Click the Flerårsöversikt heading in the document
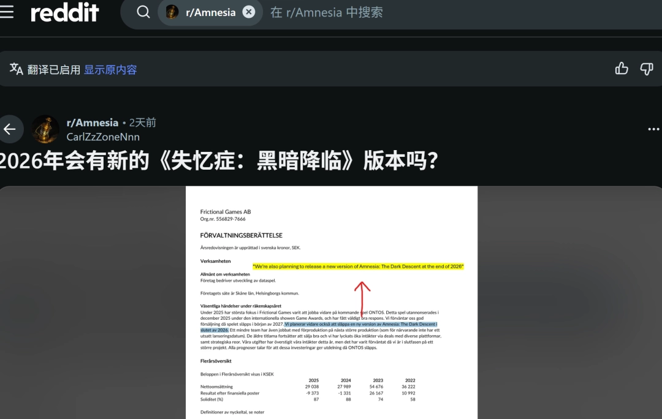Screen dimensions: 662x419 tap(216, 361)
